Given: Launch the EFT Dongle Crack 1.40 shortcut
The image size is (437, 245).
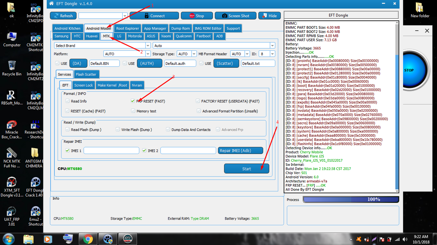Looking at the screenshot, I should coord(34,187).
